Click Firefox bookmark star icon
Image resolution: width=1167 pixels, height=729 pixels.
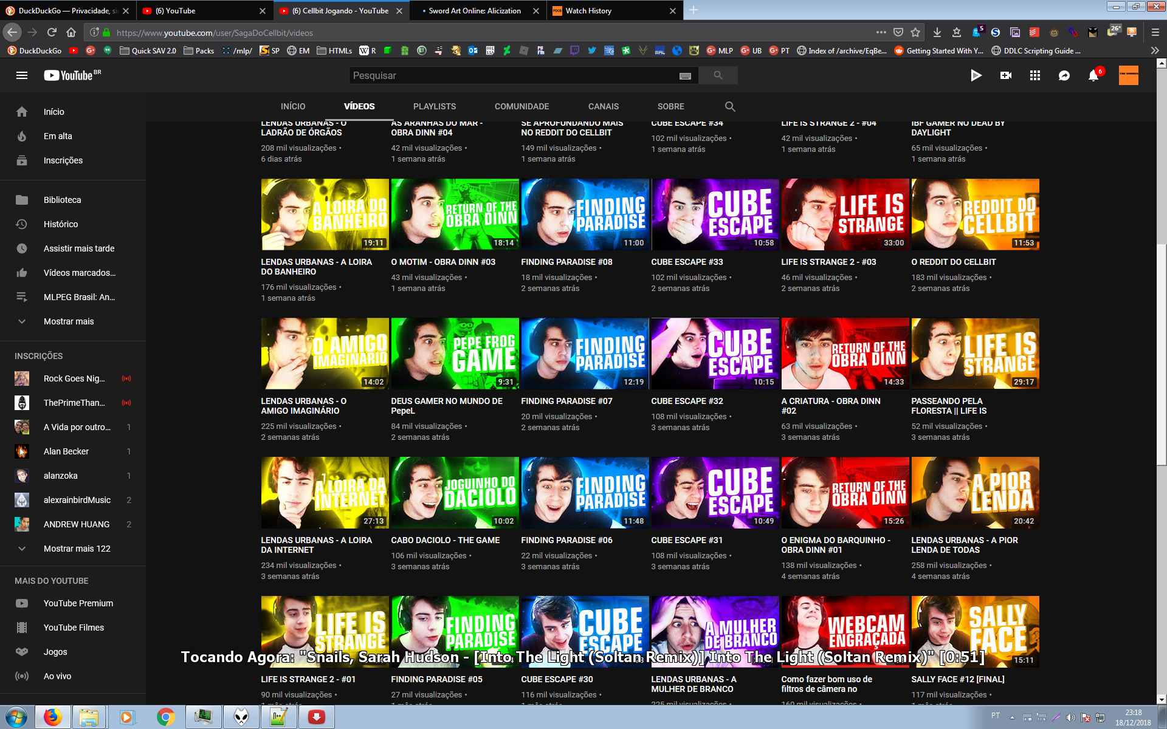click(x=915, y=32)
